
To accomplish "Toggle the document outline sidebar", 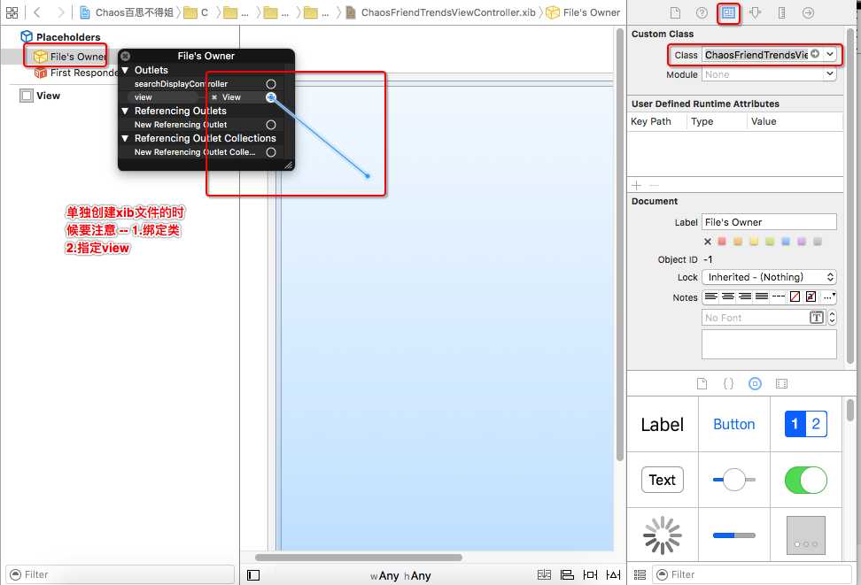I will 253,575.
